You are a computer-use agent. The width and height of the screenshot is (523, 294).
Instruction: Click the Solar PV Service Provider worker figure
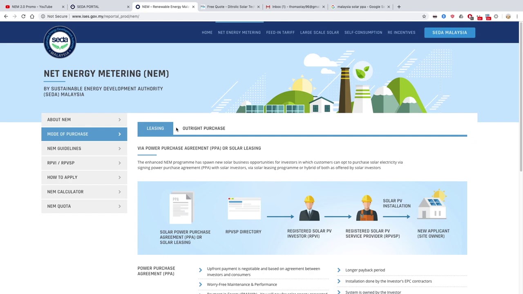click(367, 208)
